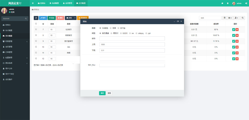Click red delete icon for row 8
The width and height of the screenshot is (249, 120).
[237, 35]
